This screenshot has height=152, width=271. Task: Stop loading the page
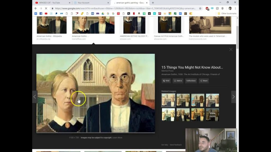[46, 8]
